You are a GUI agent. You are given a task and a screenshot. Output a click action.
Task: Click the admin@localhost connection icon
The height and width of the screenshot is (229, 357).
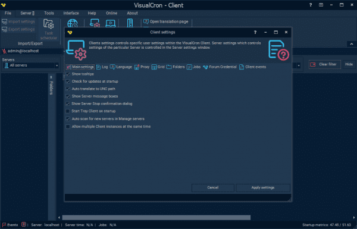tap(4, 51)
